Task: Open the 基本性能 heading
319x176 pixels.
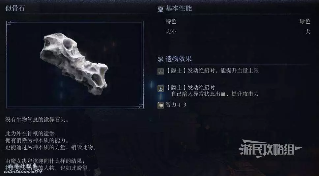Action: (178, 8)
